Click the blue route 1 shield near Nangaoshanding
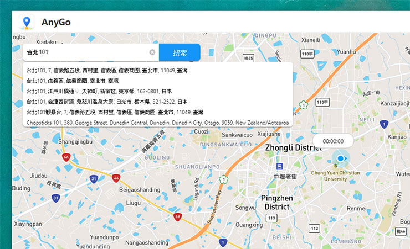This screenshot has width=410, height=249. pos(223,243)
